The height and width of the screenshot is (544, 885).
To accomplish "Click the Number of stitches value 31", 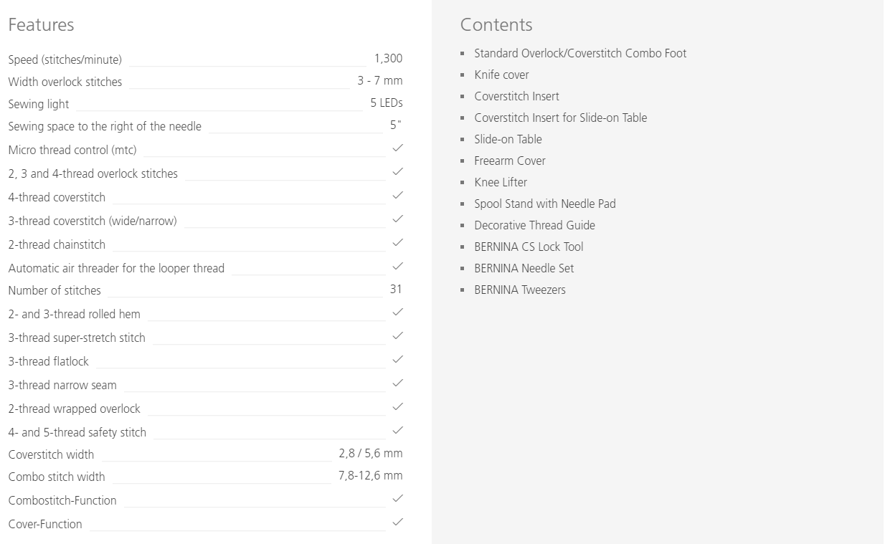I will (x=396, y=289).
